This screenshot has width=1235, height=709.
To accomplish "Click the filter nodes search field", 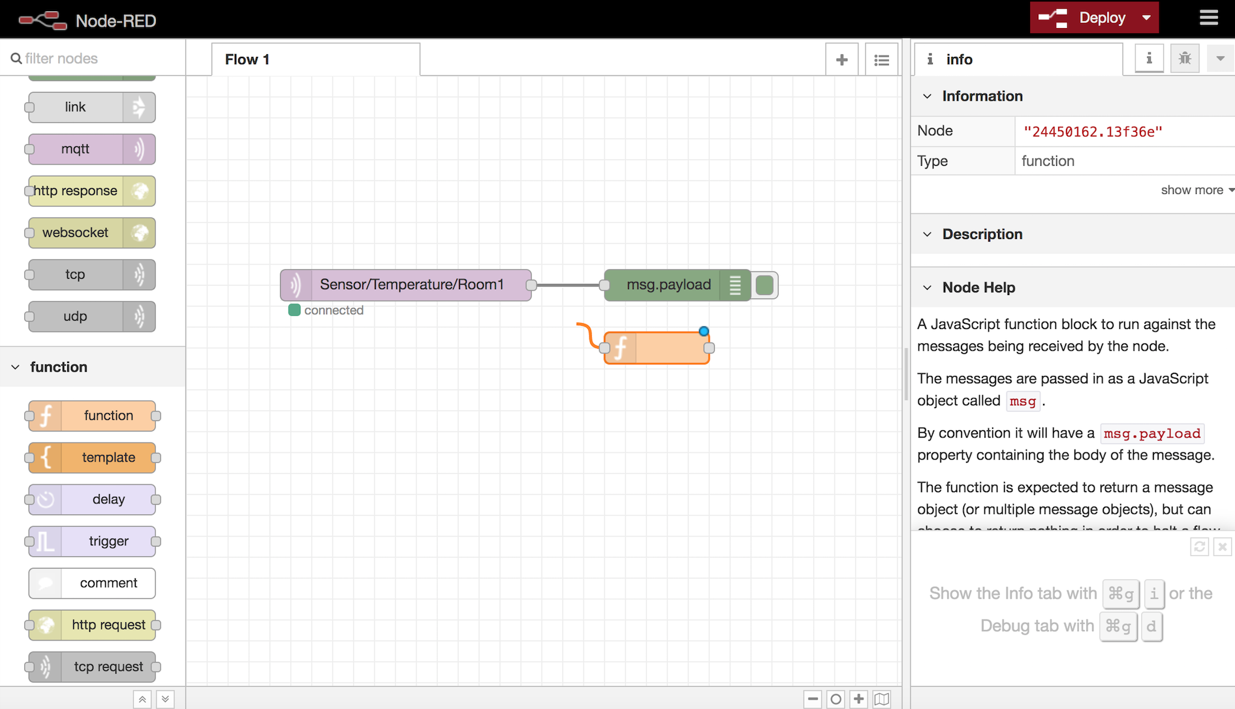I will [93, 58].
